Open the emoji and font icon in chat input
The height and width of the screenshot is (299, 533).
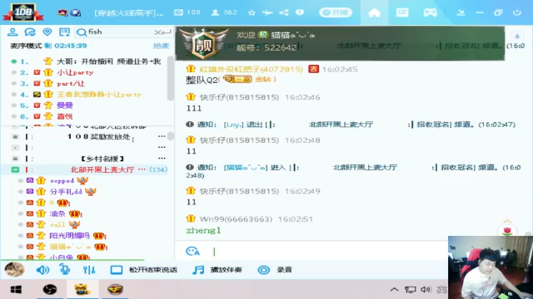point(192,251)
